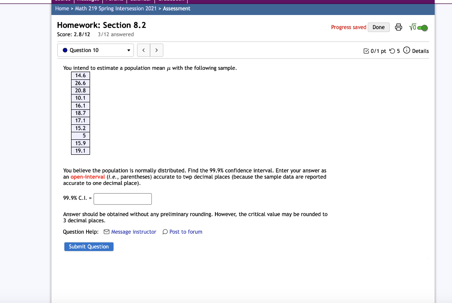The image size is (452, 303).
Task: Click the print icon near Progress saved
Action: coord(399,27)
